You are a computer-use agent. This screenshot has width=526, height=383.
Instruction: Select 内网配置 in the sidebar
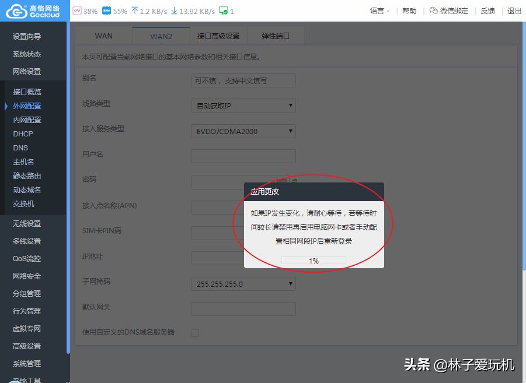(x=27, y=120)
